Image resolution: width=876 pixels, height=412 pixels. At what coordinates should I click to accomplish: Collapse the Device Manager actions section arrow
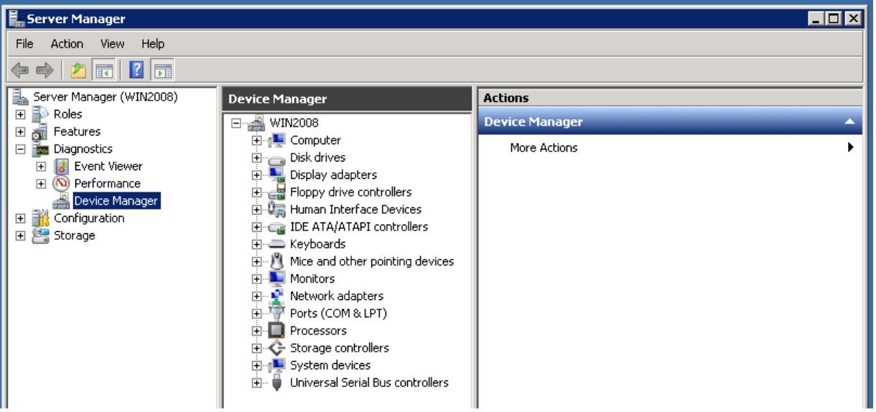(850, 122)
